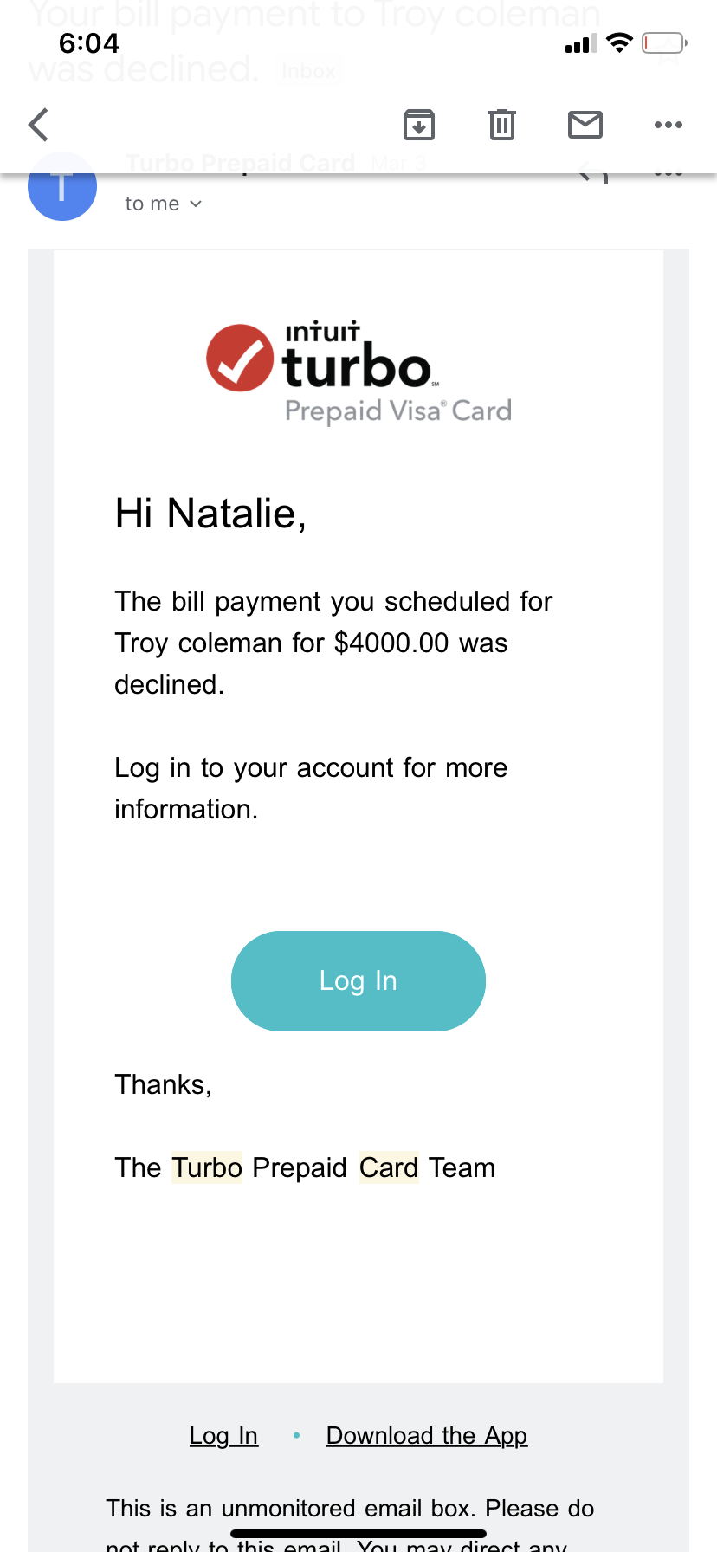Screen dimensions: 717x1552
Task: Open the top toolbar three-dot menu
Action: pyautogui.click(x=669, y=125)
